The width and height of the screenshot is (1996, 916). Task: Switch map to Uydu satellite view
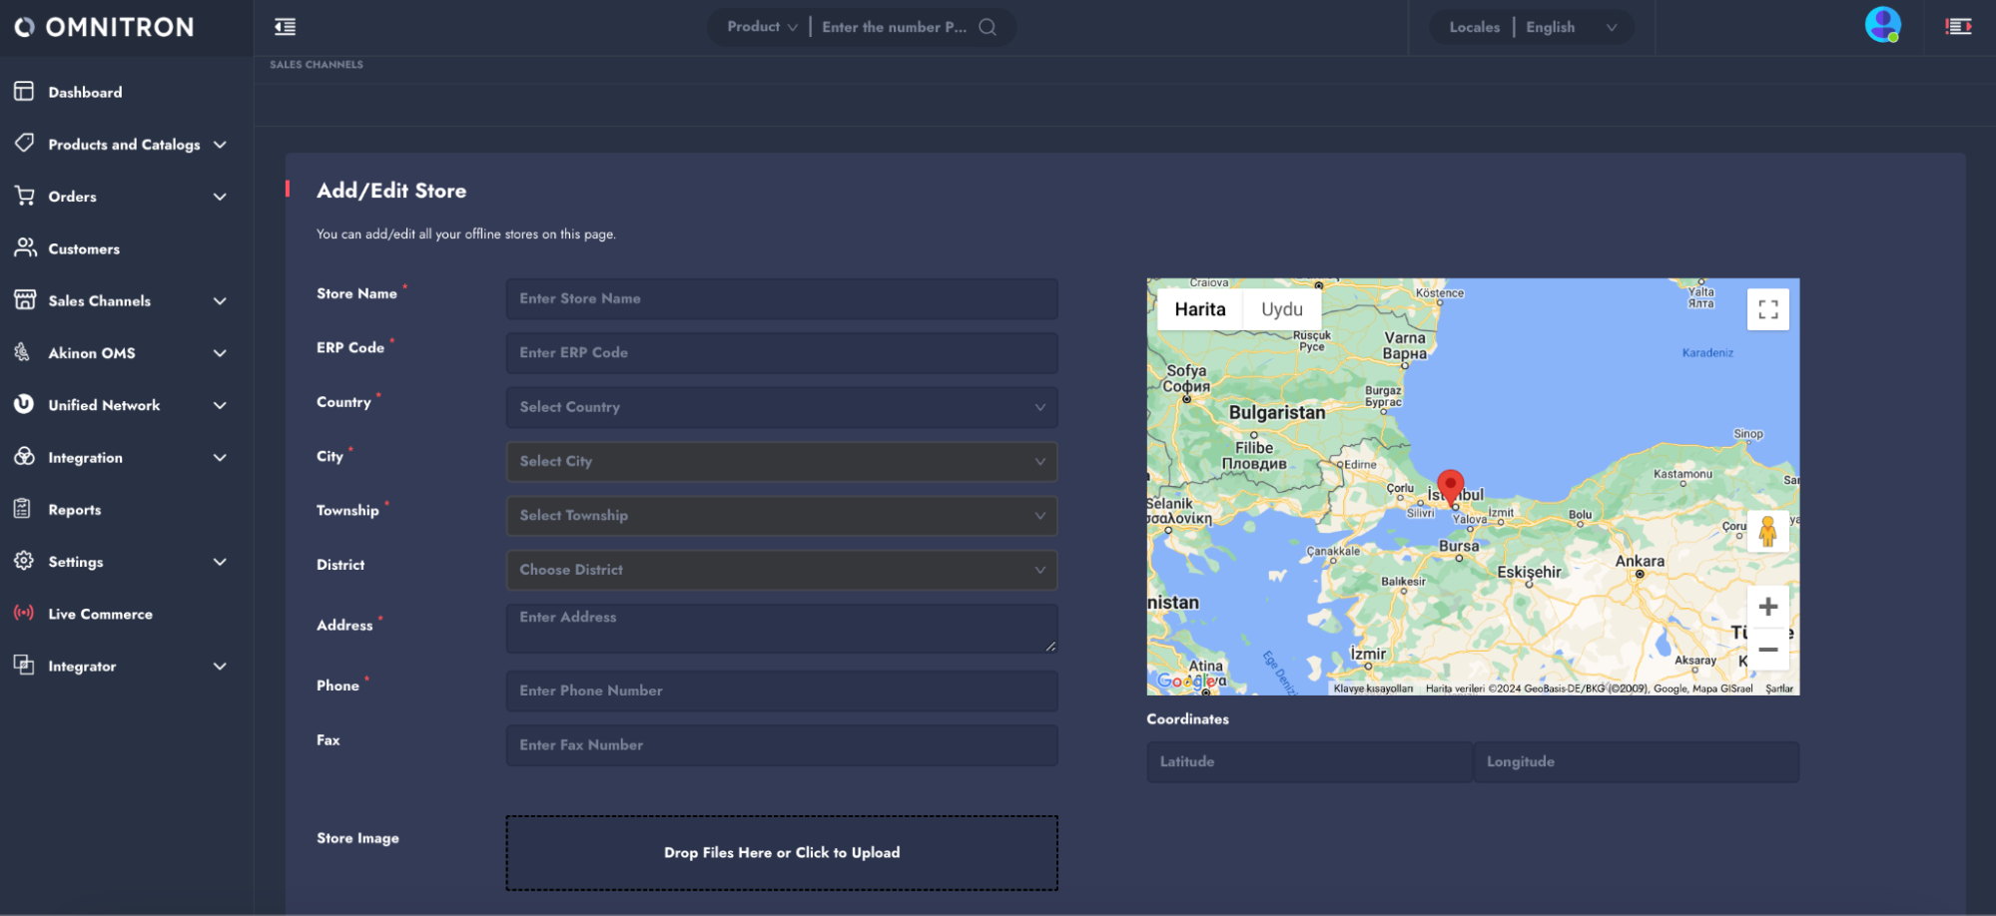1281,309
